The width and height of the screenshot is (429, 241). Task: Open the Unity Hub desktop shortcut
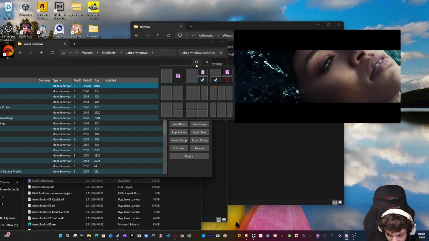coord(25,10)
